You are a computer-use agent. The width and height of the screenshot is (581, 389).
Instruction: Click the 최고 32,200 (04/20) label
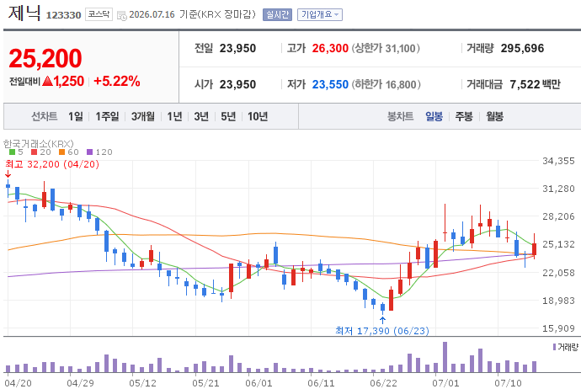pyautogui.click(x=52, y=164)
